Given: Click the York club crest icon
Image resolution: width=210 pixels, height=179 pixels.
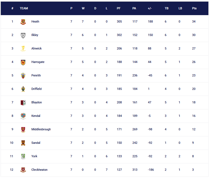Looking at the screenshot, I should tap(23, 156).
